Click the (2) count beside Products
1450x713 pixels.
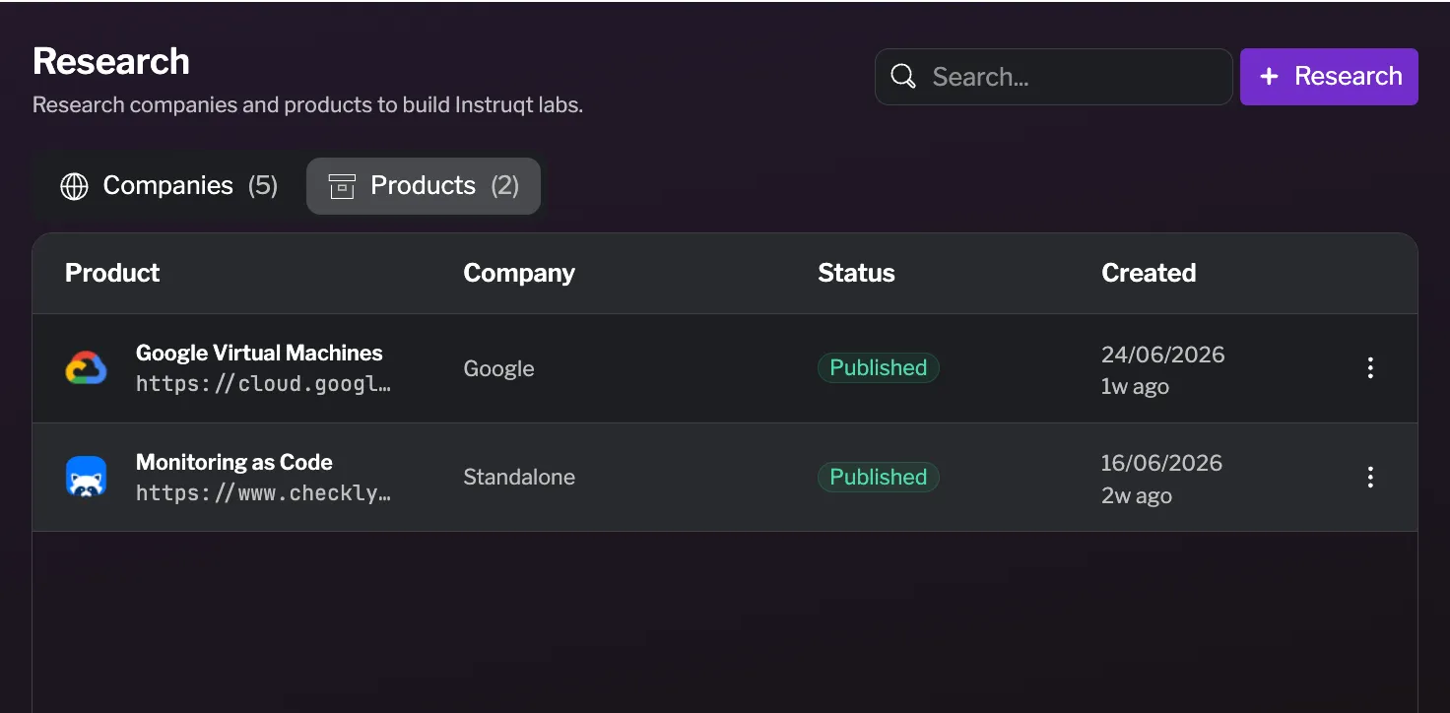click(x=505, y=186)
